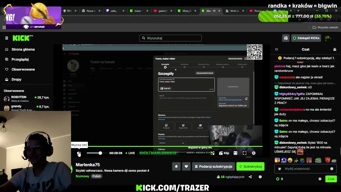Open the gift prompt Podaruj 1 subskrypcję
Screen dimensions: 341x192
point(306,58)
